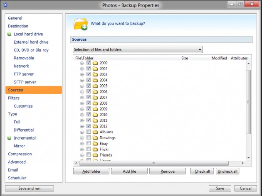Open the Selection of files and folders dropdown

coord(137,50)
